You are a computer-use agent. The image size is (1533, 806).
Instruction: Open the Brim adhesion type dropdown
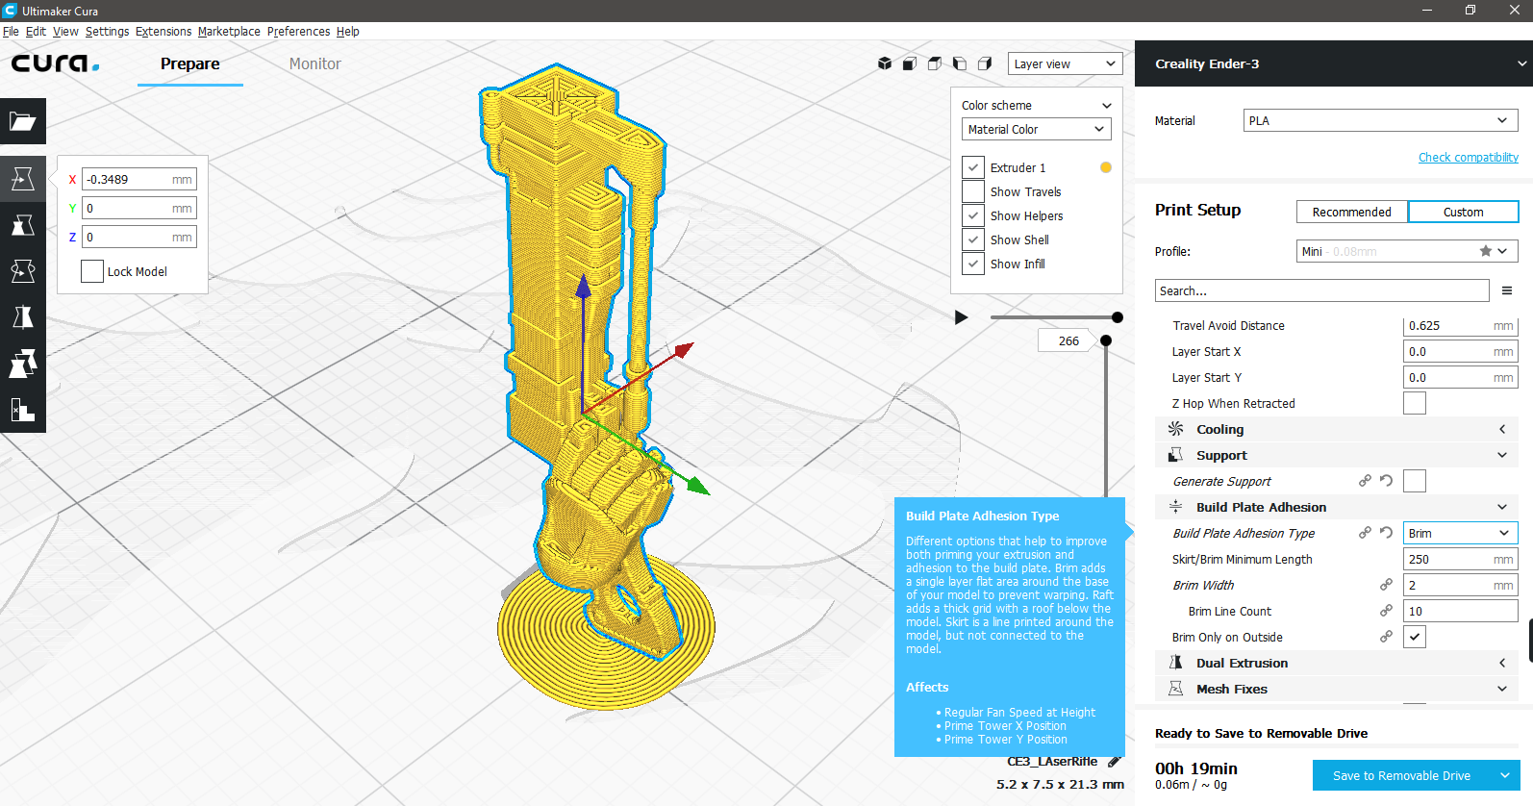[1461, 533]
